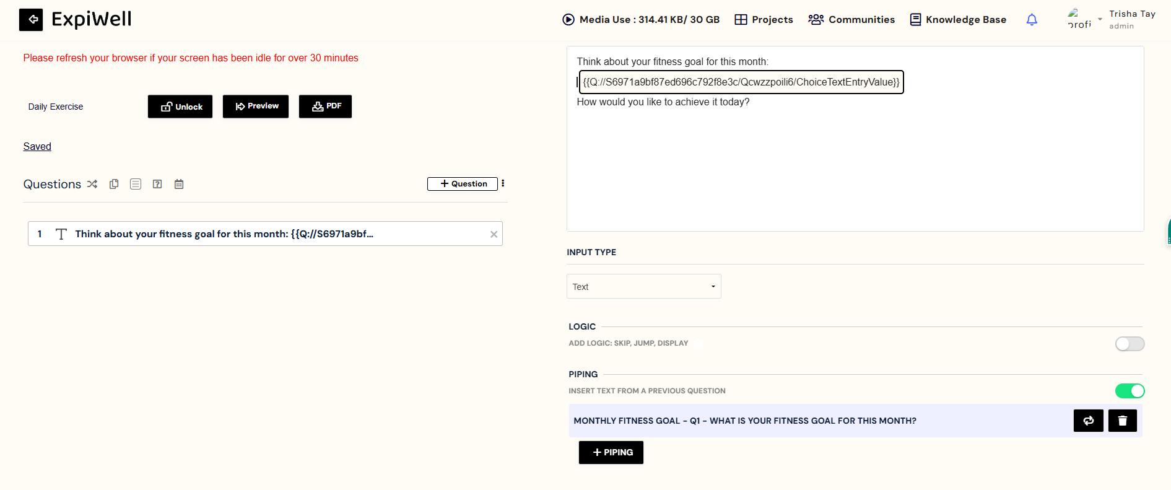Click 'How would you like to achieve it today?' text
This screenshot has width=1171, height=490.
663,102
